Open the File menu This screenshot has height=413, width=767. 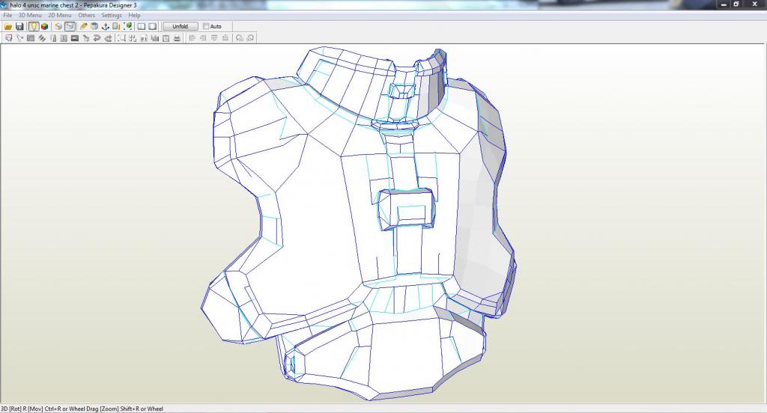pos(7,15)
